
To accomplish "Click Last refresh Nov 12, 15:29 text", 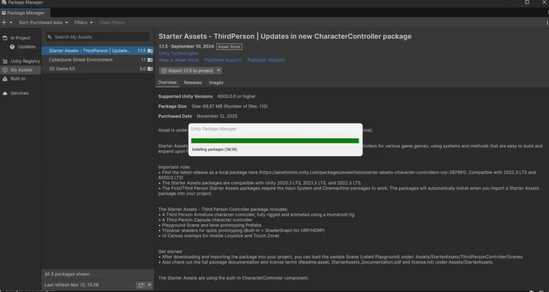I will [71, 285].
